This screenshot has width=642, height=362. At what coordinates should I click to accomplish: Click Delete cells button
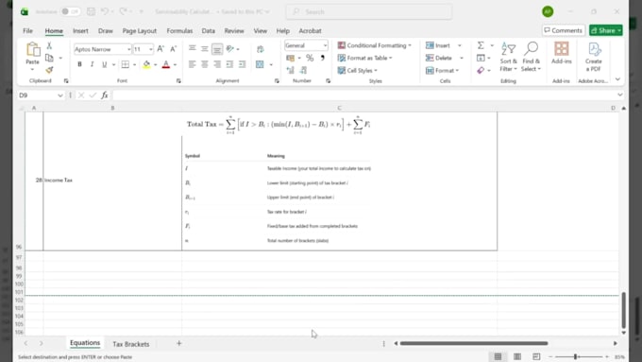tap(439, 59)
